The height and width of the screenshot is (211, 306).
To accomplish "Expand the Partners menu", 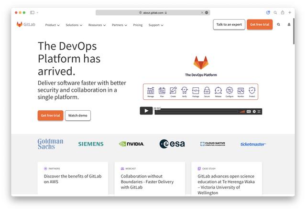I will coord(120,25).
